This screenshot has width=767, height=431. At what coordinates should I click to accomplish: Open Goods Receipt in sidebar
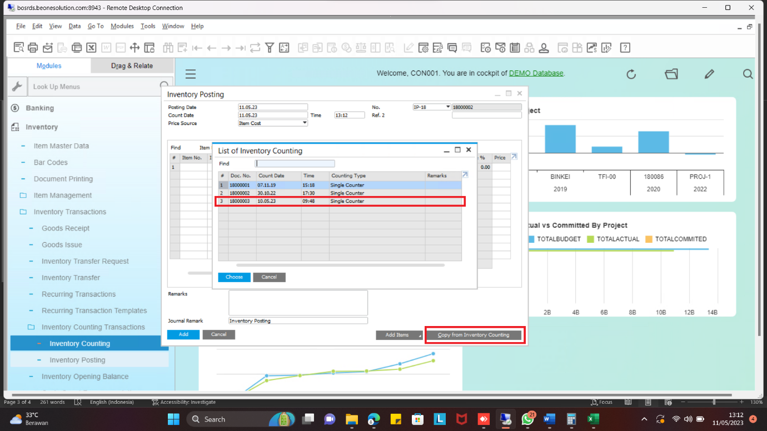click(66, 228)
